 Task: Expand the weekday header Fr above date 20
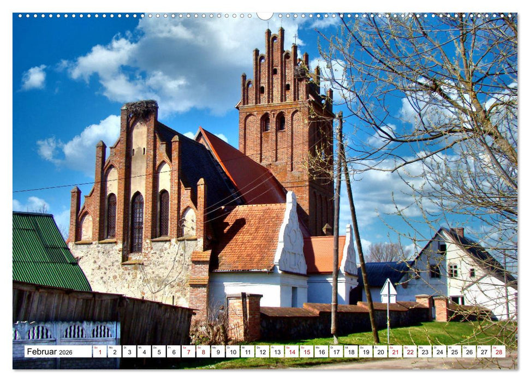(x=377, y=347)
